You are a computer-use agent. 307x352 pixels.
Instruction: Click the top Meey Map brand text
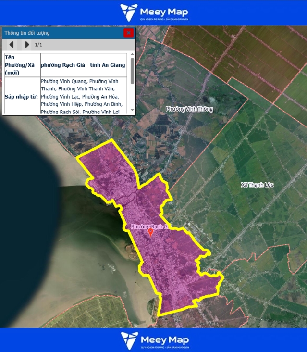[164, 12]
